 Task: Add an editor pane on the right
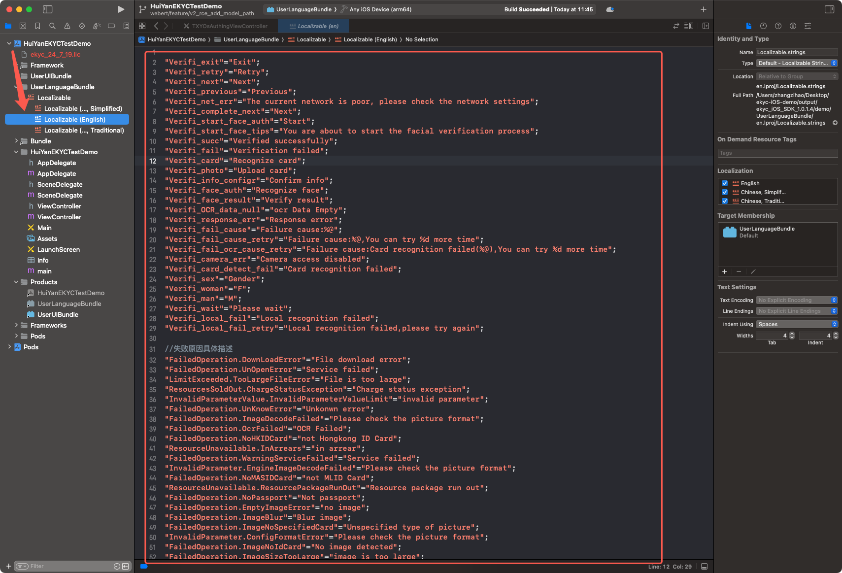706,26
